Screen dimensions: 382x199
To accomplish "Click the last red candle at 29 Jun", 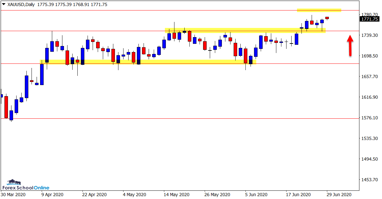I will [327, 18].
